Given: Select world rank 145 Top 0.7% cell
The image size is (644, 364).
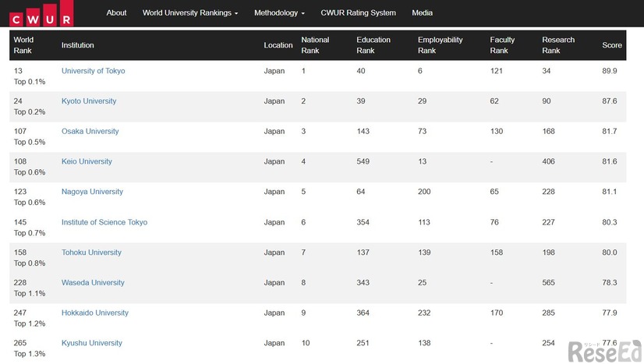Looking at the screenshot, I should 30,228.
